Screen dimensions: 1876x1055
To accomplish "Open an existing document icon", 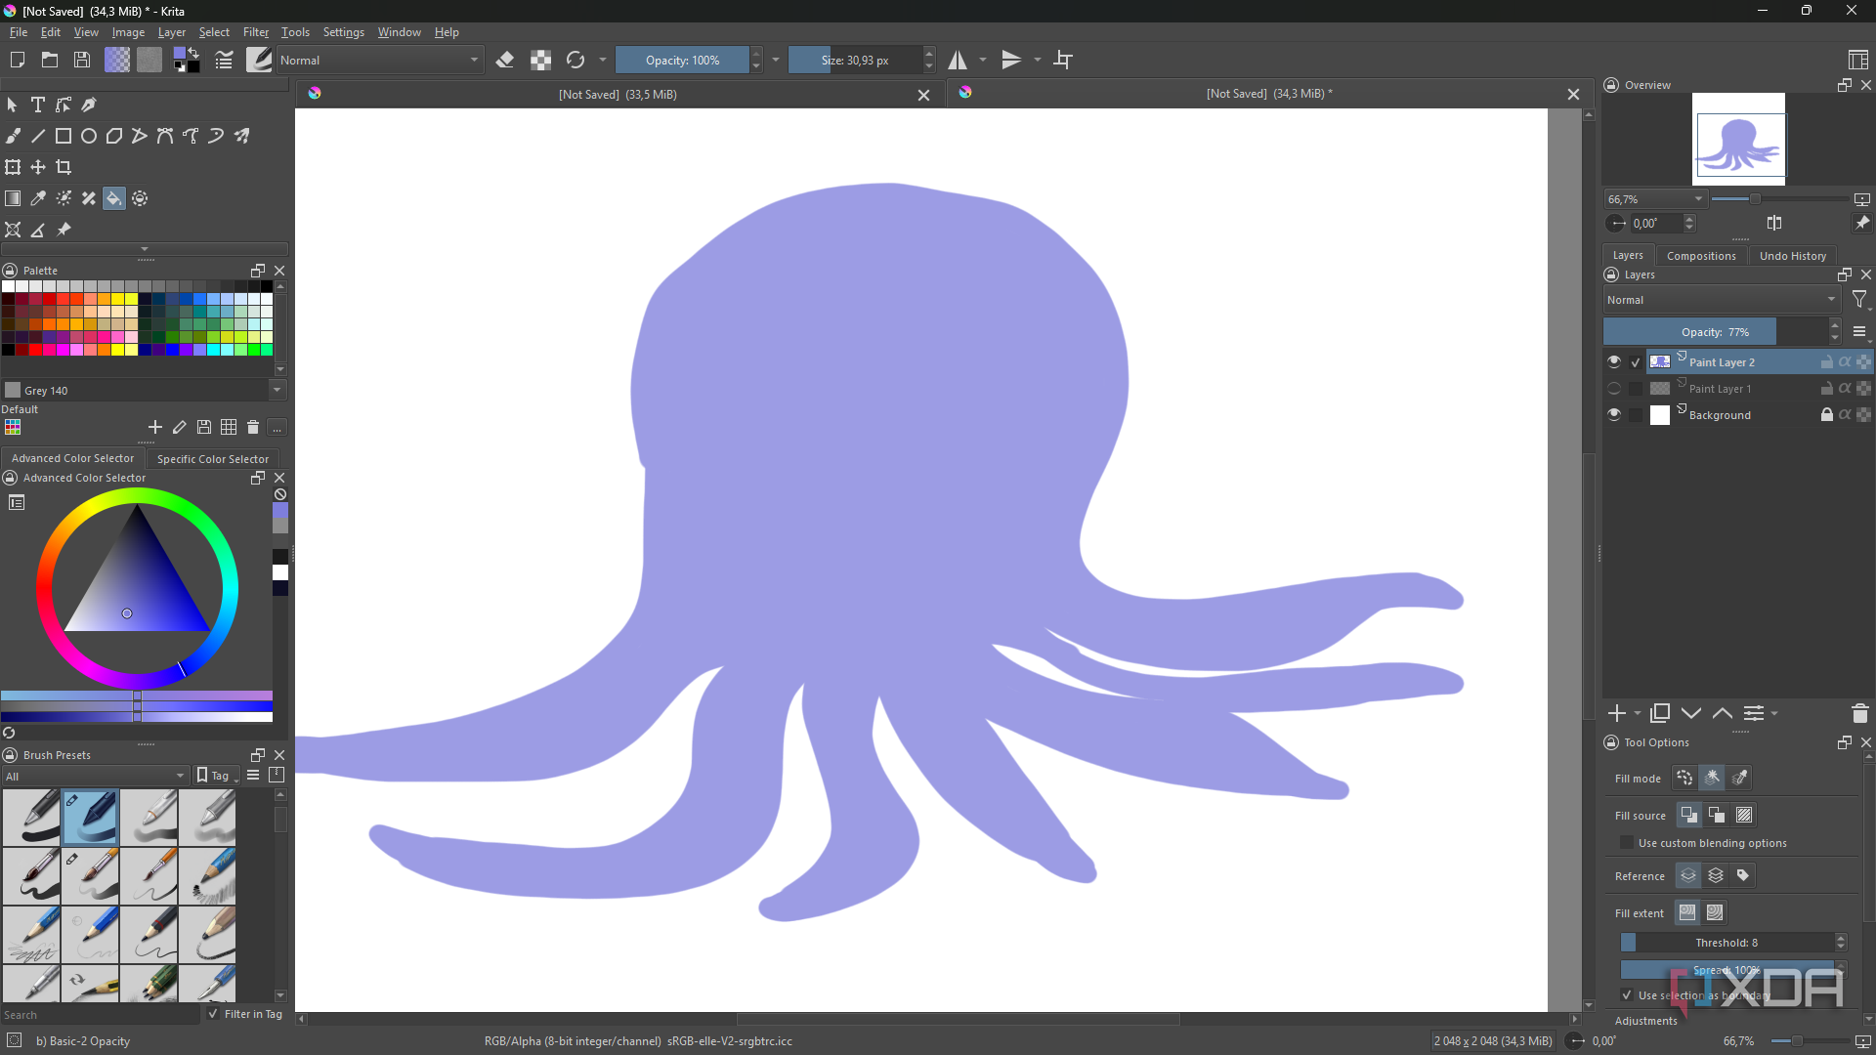I will point(50,60).
